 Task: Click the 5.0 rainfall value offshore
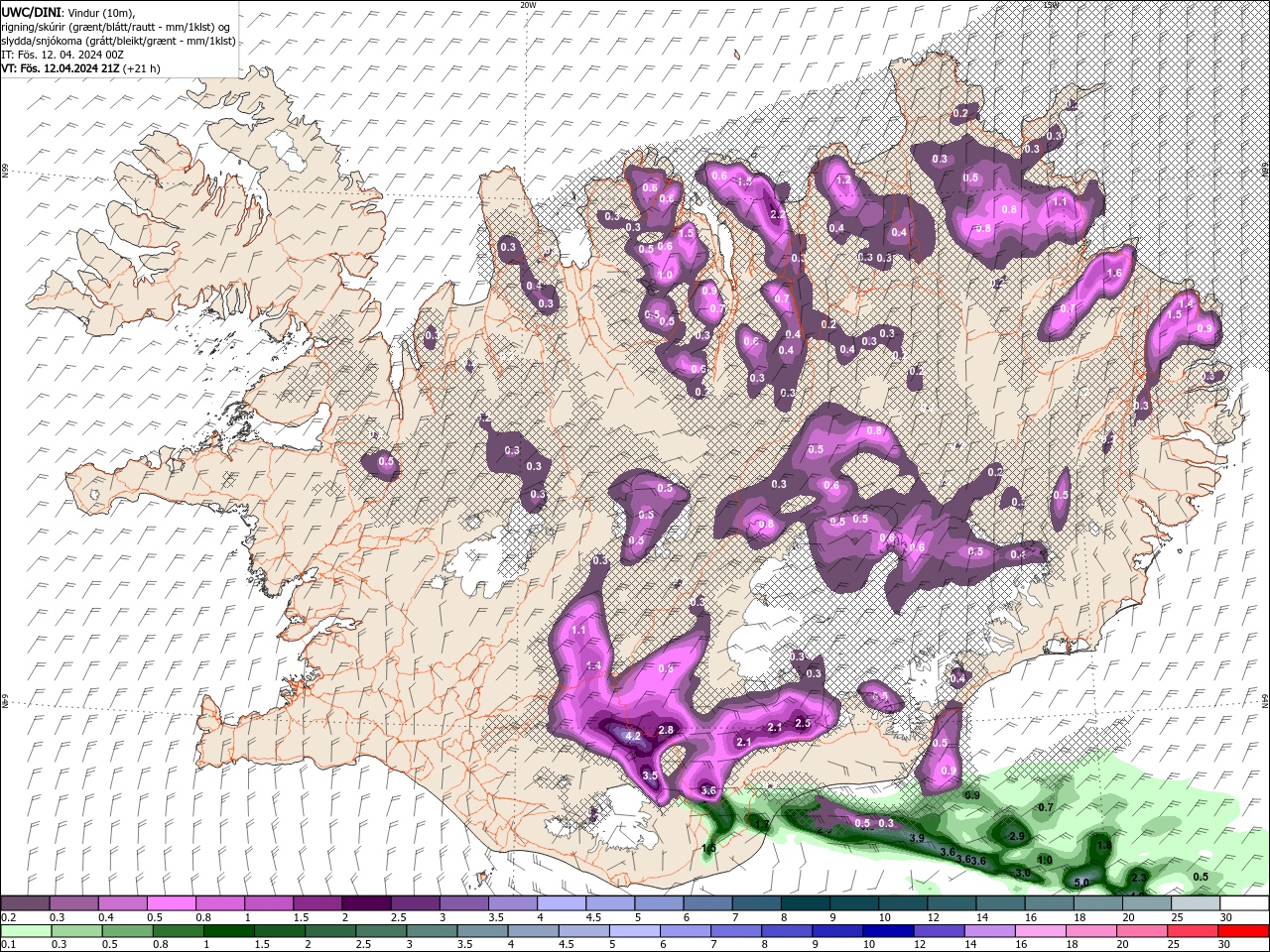tap(1081, 882)
